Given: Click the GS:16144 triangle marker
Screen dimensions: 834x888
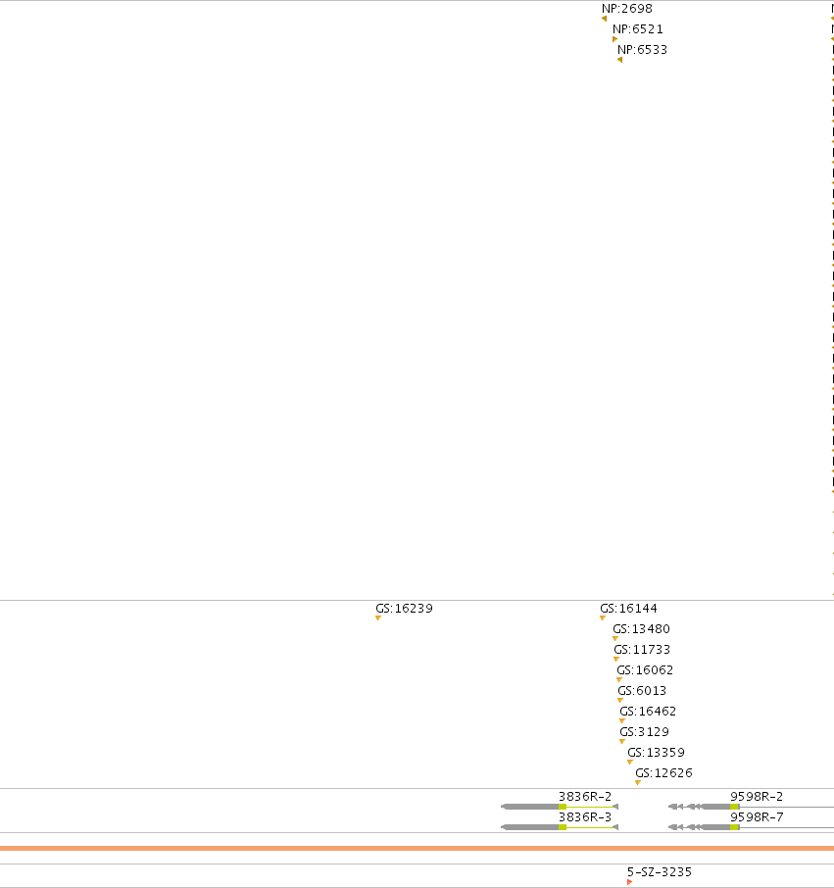Looking at the screenshot, I should [x=603, y=617].
